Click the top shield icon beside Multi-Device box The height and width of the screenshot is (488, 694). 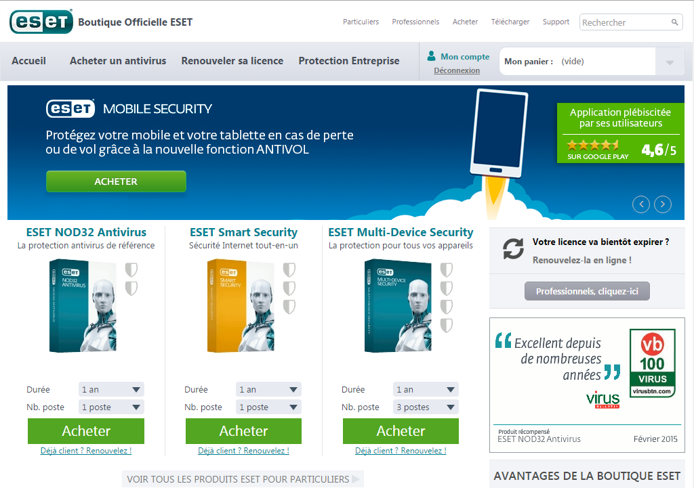446,269
